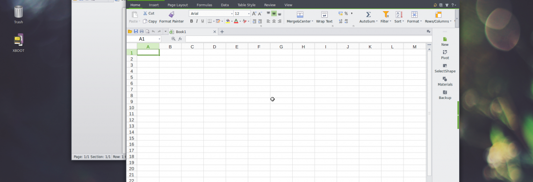The image size is (533, 182).
Task: Apply yellow fill color bucket
Action: tap(228, 21)
